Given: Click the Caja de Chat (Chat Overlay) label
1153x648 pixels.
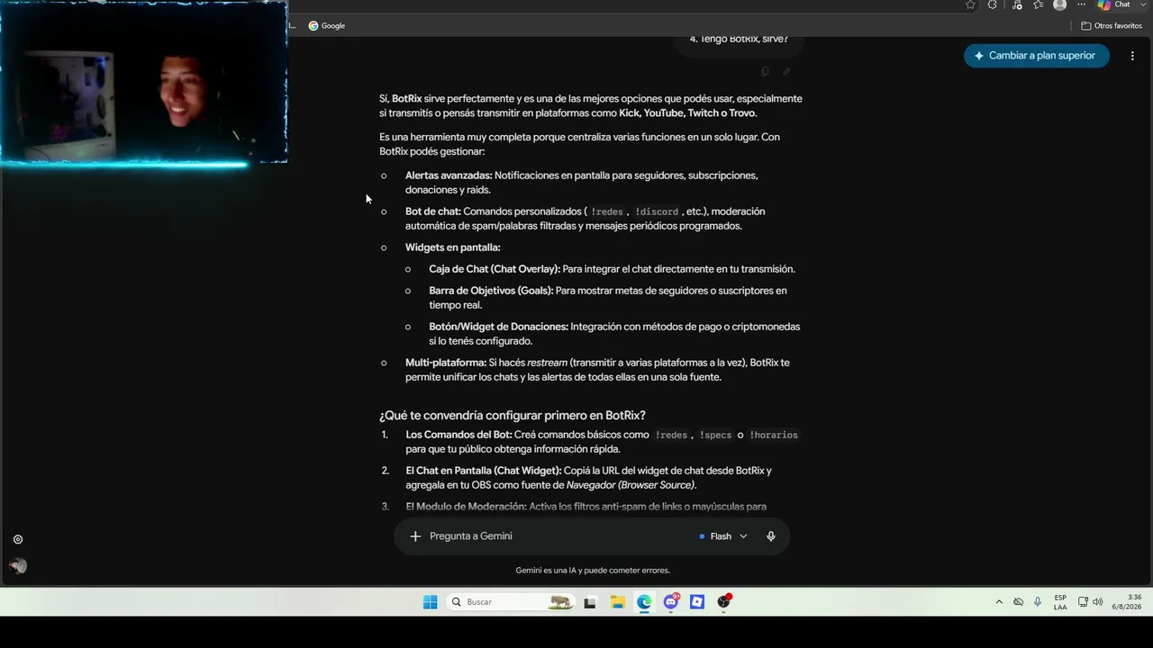Looking at the screenshot, I should 495,269.
